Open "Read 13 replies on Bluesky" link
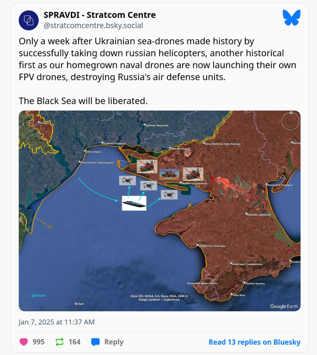The width and height of the screenshot is (317, 355). pos(254,342)
